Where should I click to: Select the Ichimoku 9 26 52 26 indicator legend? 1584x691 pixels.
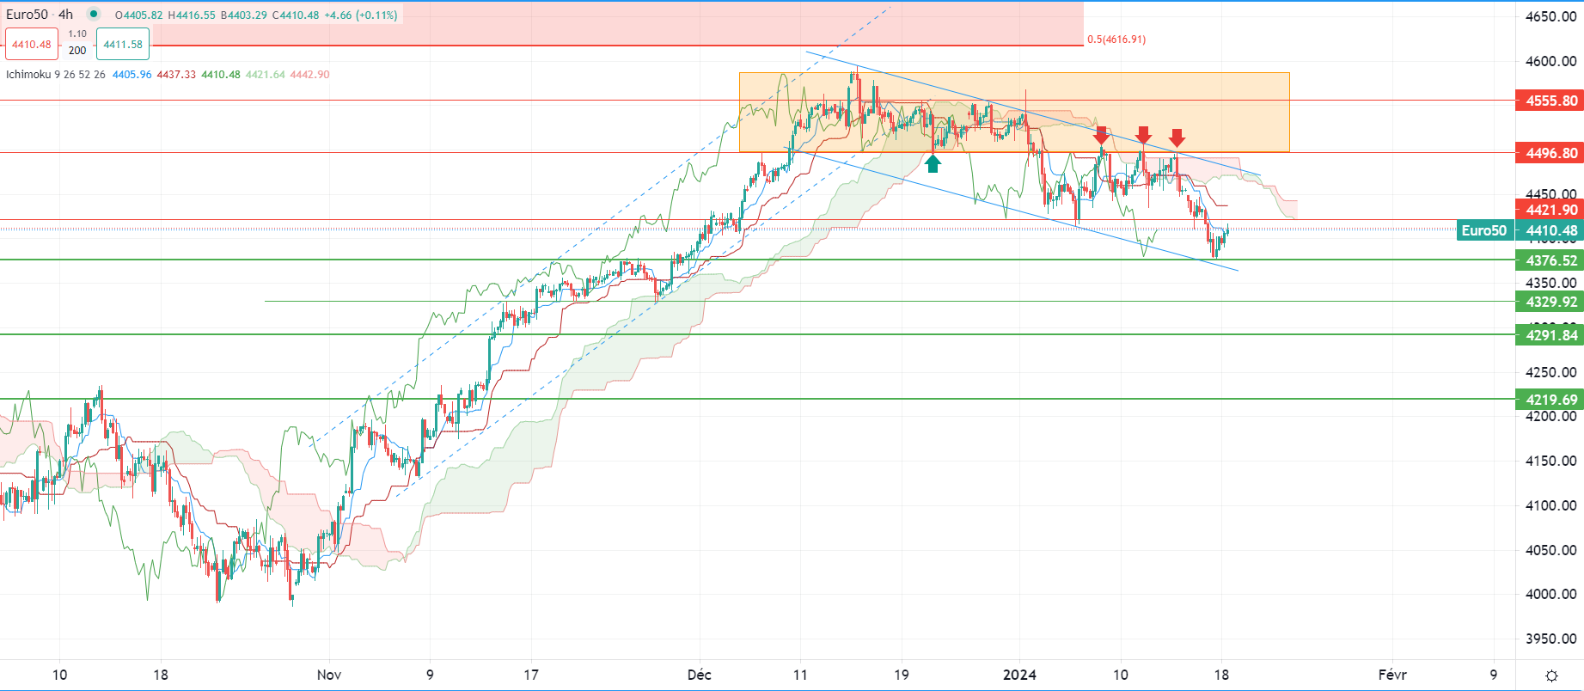[56, 75]
